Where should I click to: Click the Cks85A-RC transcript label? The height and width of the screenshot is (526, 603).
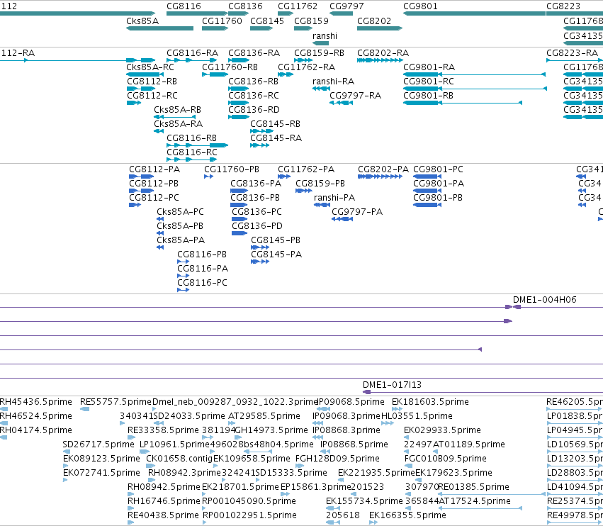coord(150,67)
